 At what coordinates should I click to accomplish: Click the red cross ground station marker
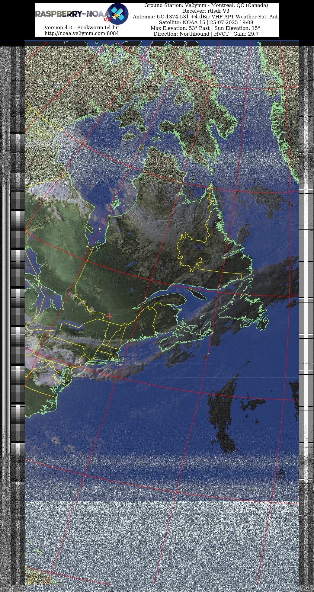pyautogui.click(x=109, y=316)
